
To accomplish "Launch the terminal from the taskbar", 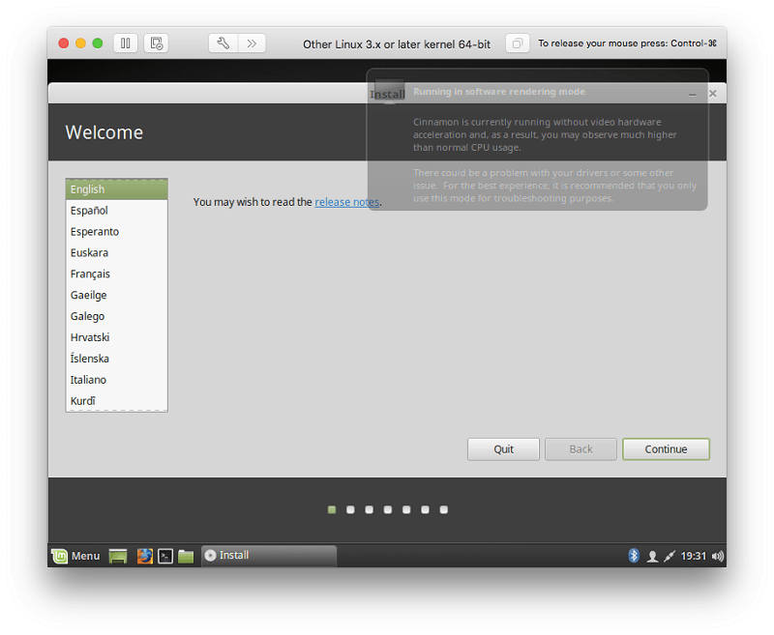I will click(x=165, y=556).
